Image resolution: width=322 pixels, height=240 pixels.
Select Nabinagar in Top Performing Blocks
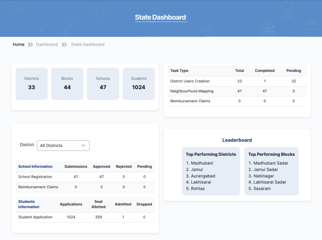[x=264, y=176]
